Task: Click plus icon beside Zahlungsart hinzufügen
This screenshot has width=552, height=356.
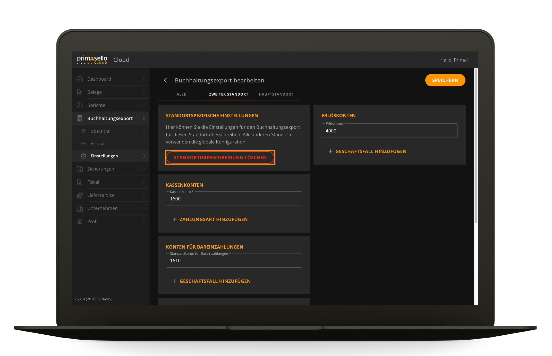Action: pyautogui.click(x=175, y=219)
